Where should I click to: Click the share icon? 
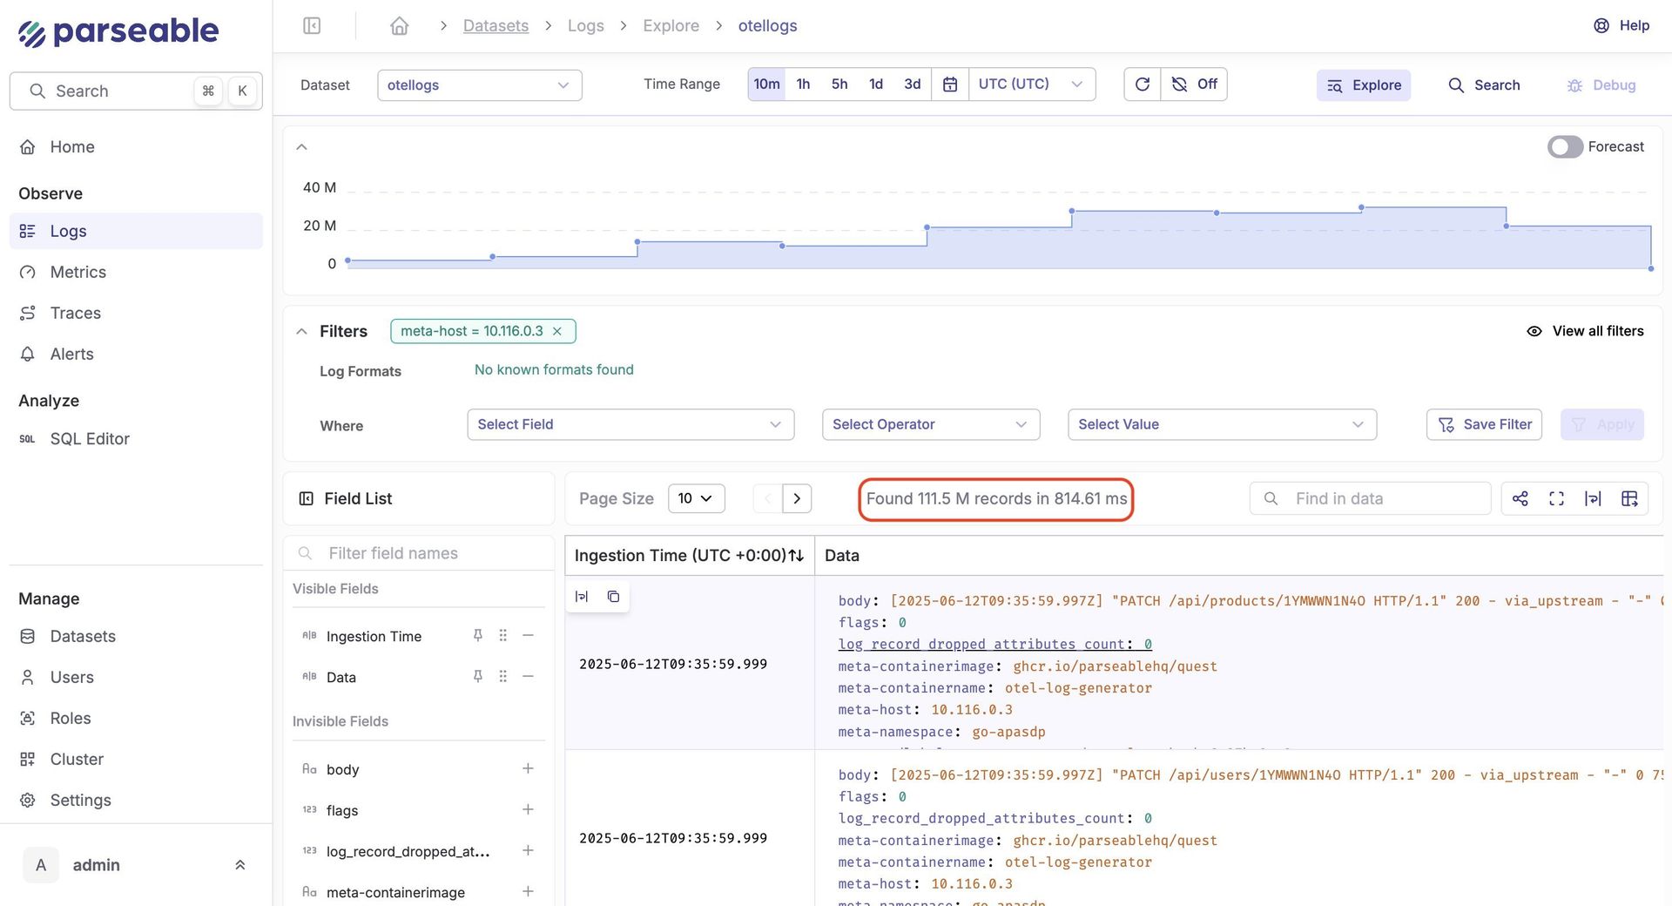point(1520,498)
